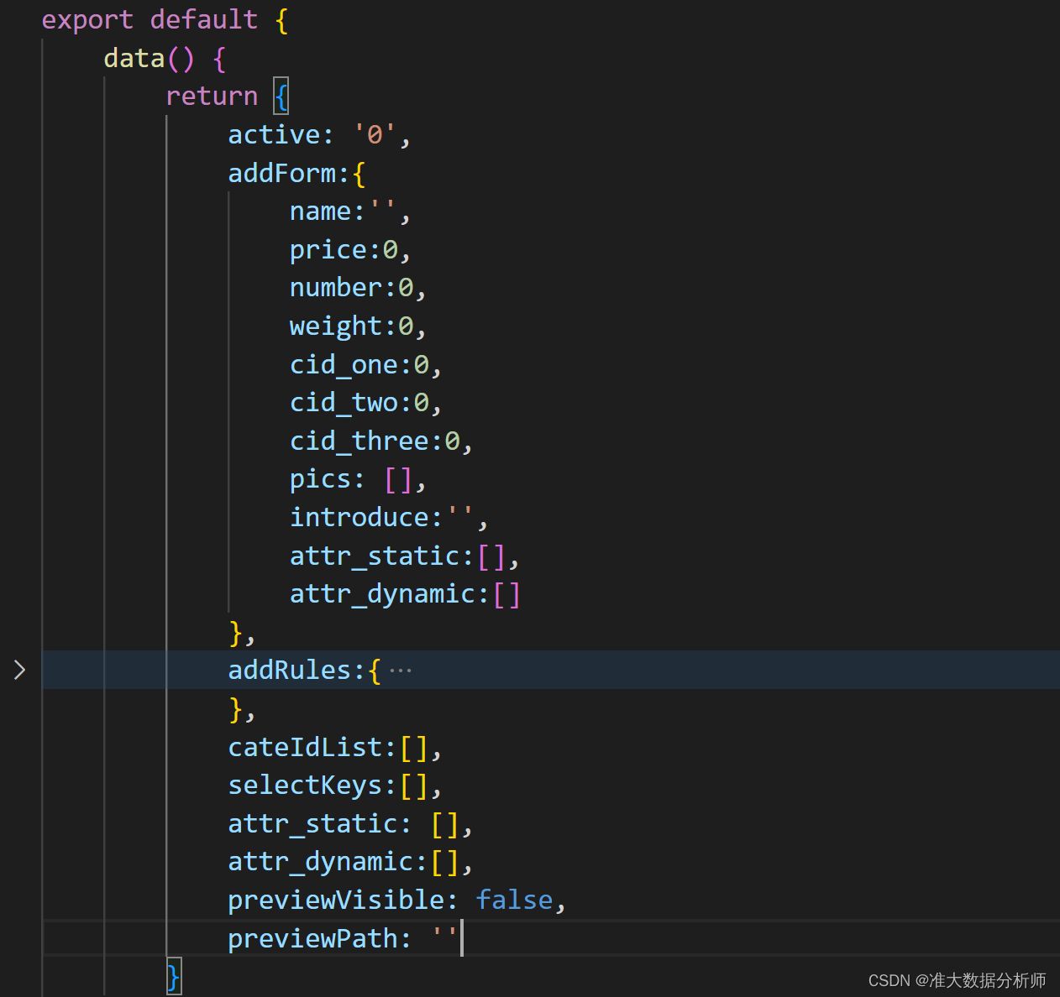Click the 'cid_three:0,' line
Image resolution: width=1060 pixels, height=997 pixels.
pyautogui.click(x=381, y=441)
